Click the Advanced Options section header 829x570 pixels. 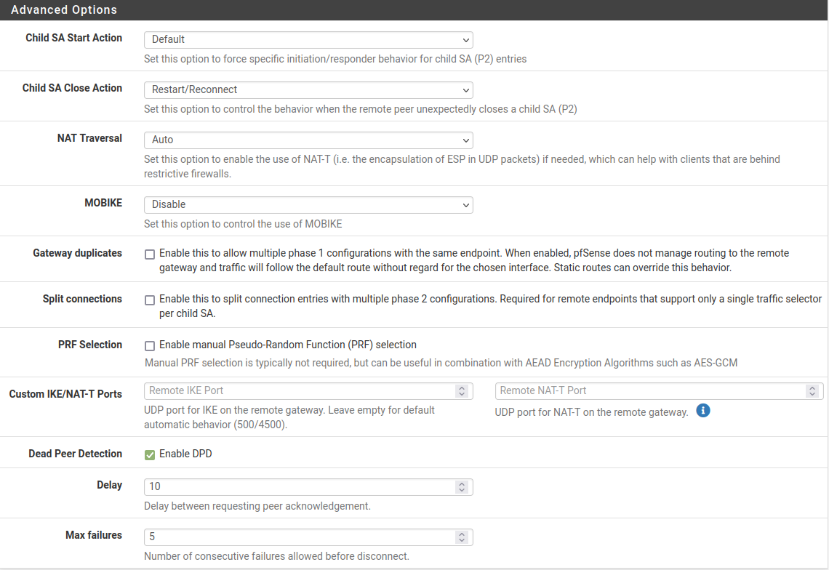(64, 10)
